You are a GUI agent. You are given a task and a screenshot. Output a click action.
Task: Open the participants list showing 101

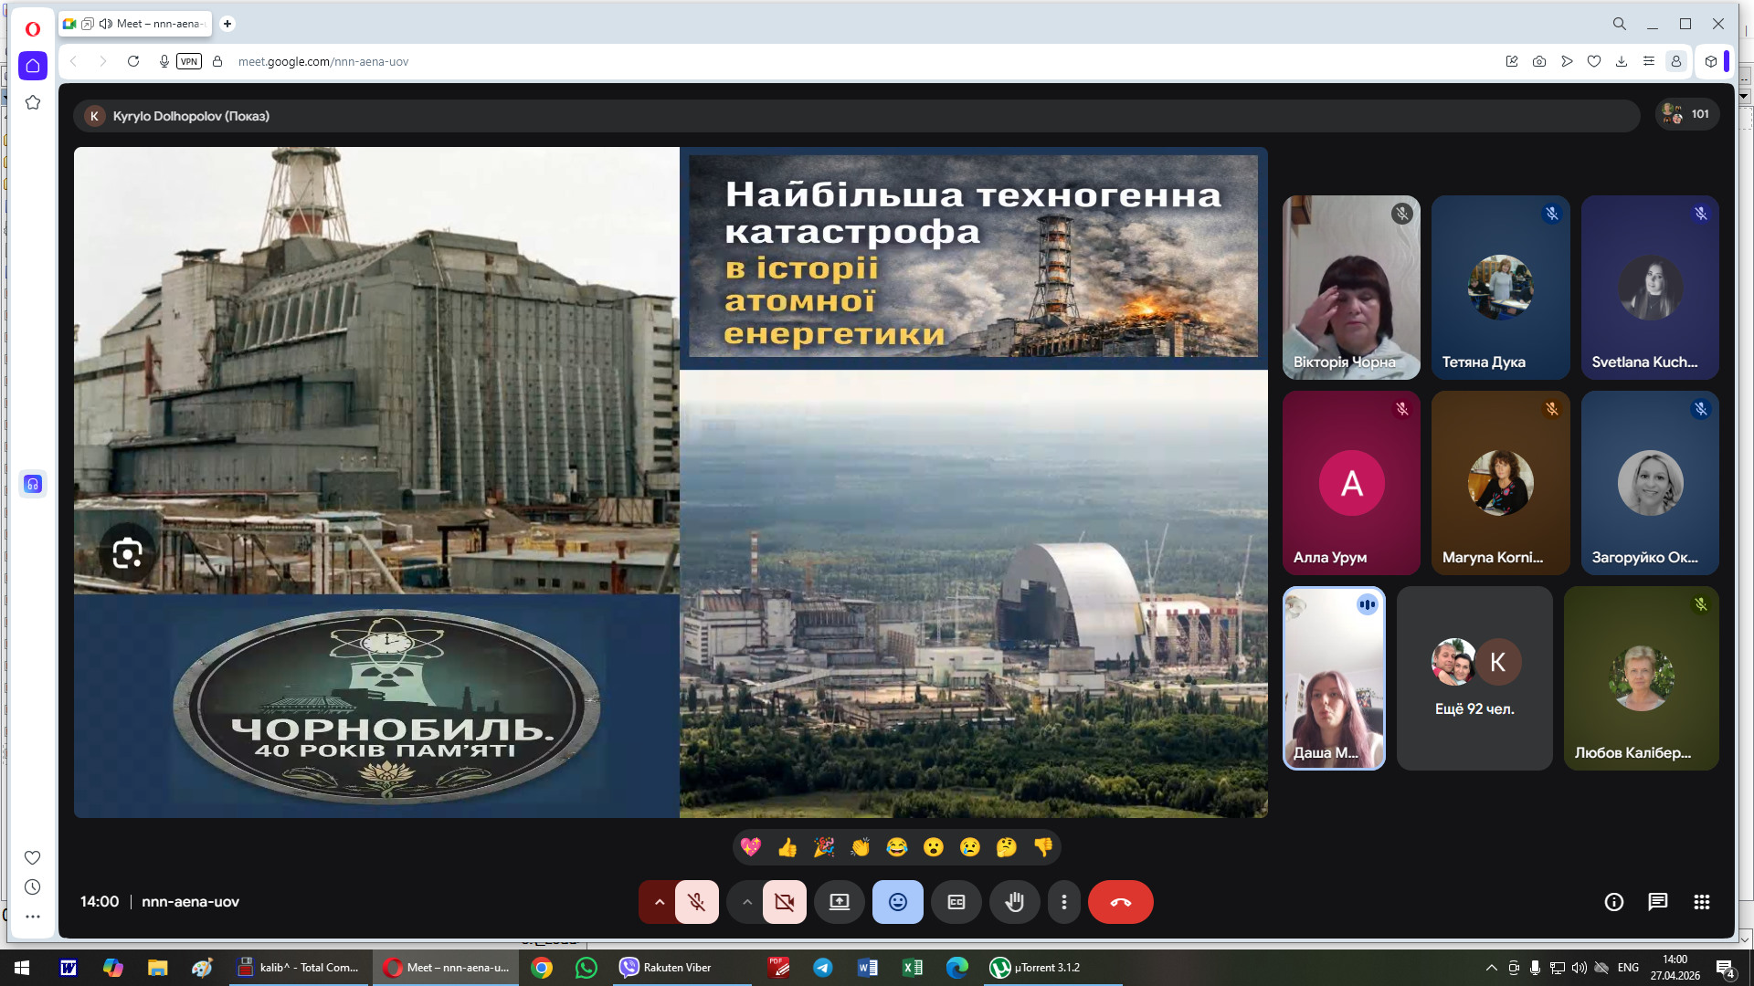tap(1686, 114)
